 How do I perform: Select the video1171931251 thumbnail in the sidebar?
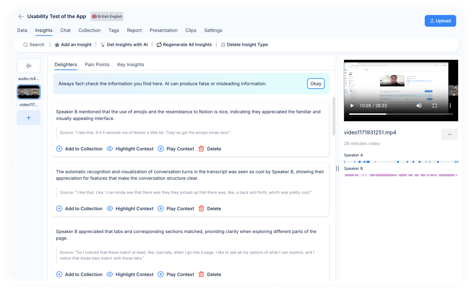tap(28, 92)
